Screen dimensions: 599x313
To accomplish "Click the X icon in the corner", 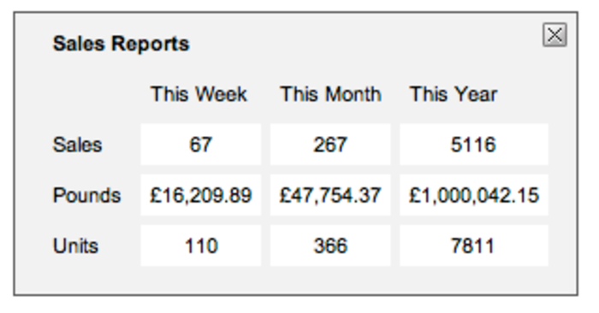I will coord(555,35).
